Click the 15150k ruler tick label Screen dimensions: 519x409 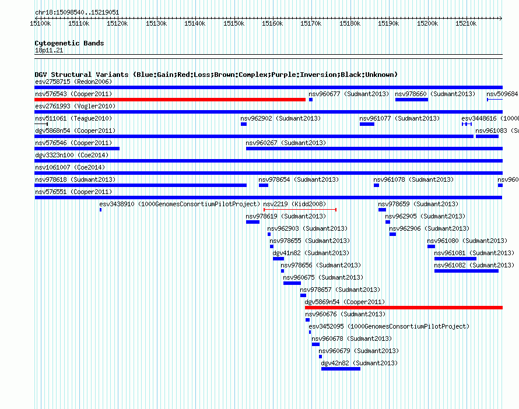234,23
